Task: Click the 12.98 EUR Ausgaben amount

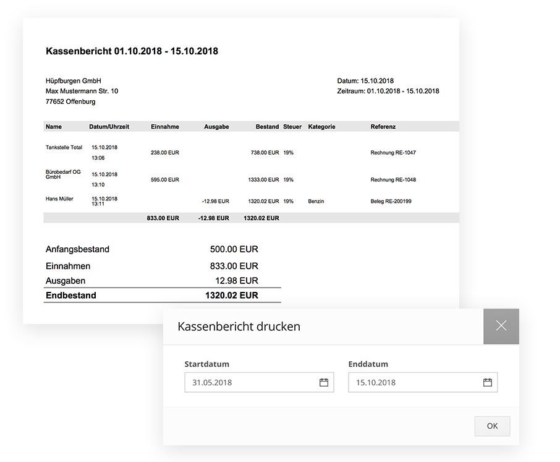Action: (x=237, y=281)
